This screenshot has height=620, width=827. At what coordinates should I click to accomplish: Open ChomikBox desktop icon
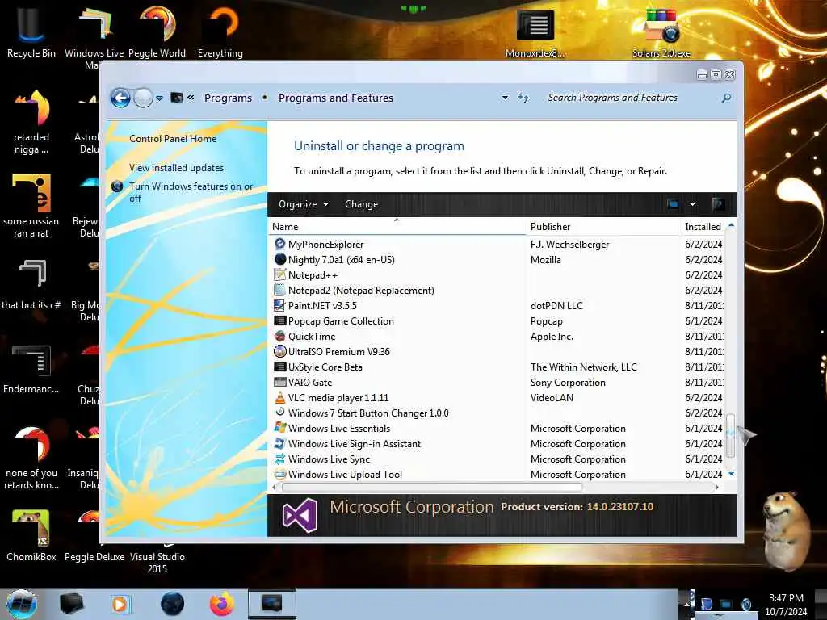(x=31, y=534)
